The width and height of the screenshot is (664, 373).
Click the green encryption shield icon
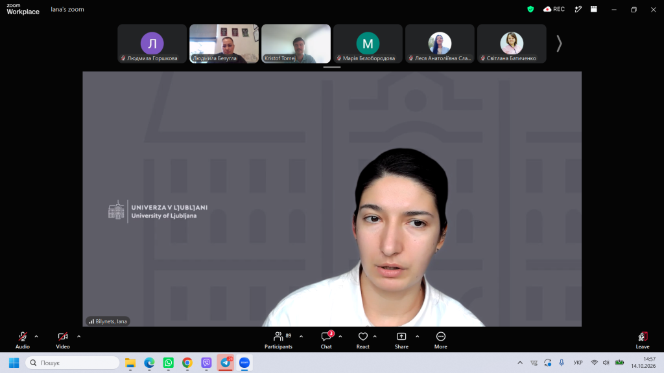click(530, 9)
